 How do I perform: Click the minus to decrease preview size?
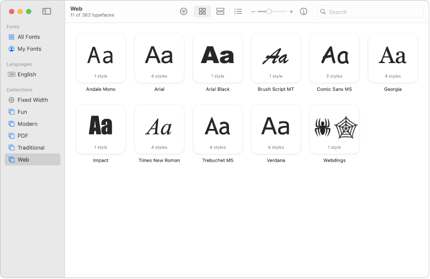click(x=253, y=12)
